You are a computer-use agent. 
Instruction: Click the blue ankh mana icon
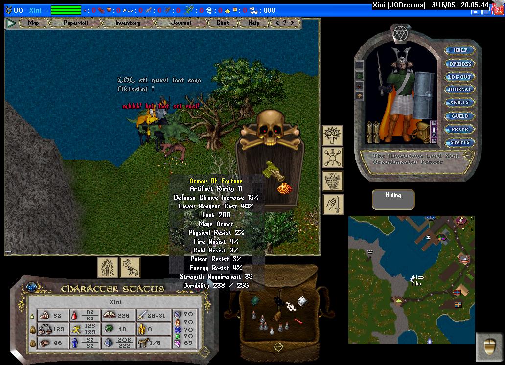pyautogui.click(x=75, y=343)
